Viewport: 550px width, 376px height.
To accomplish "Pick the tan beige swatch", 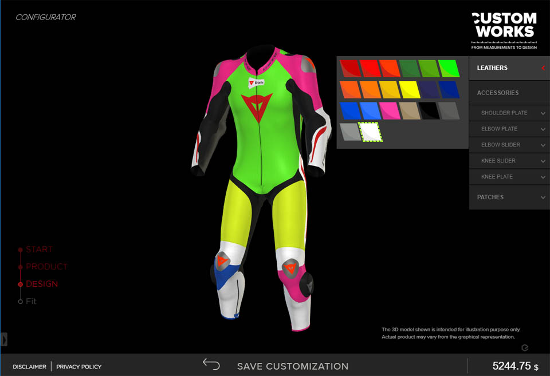I will click(x=409, y=110).
